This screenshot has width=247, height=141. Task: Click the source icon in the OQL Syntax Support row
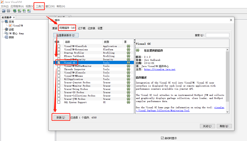click(129, 102)
